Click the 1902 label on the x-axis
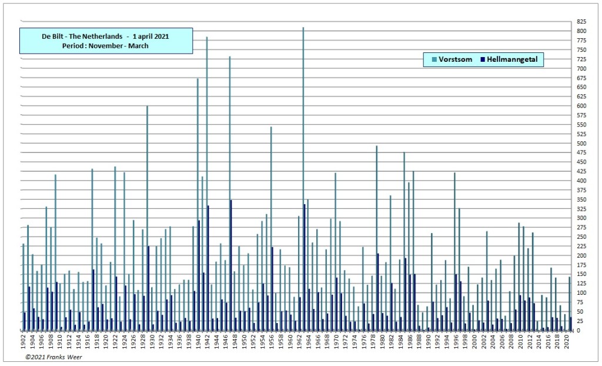 [x=24, y=342]
